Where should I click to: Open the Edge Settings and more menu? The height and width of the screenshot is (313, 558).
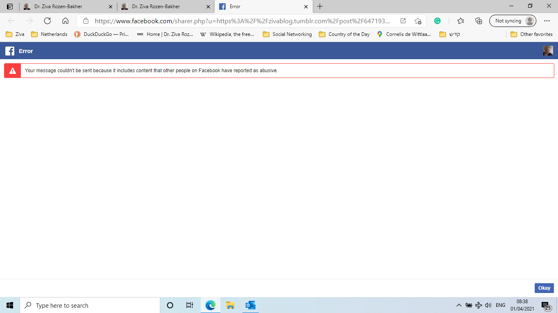click(x=547, y=20)
